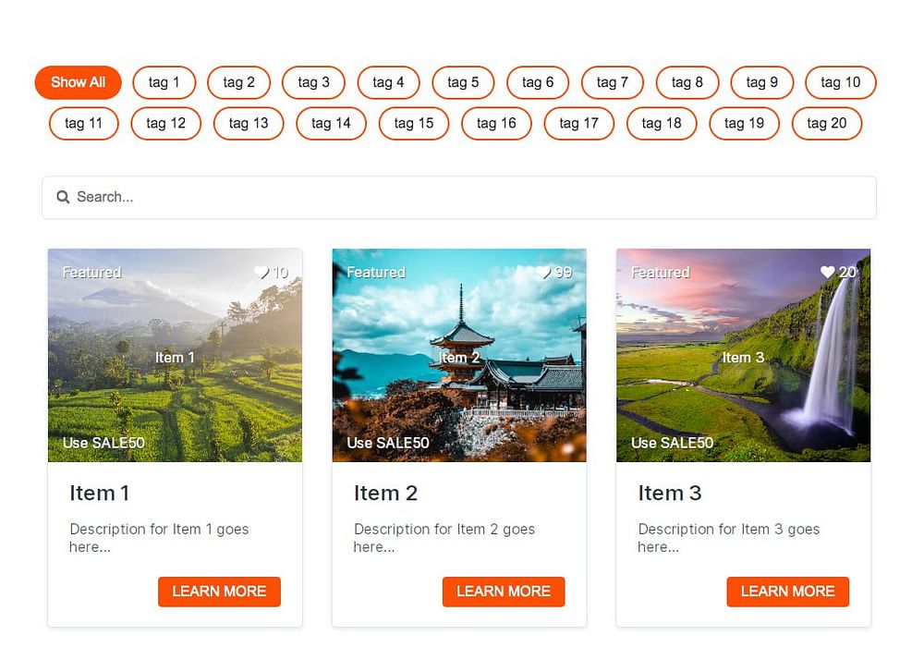Image resolution: width=924 pixels, height=647 pixels.
Task: Open the waterfall Item 3 image
Action: pyautogui.click(x=743, y=355)
